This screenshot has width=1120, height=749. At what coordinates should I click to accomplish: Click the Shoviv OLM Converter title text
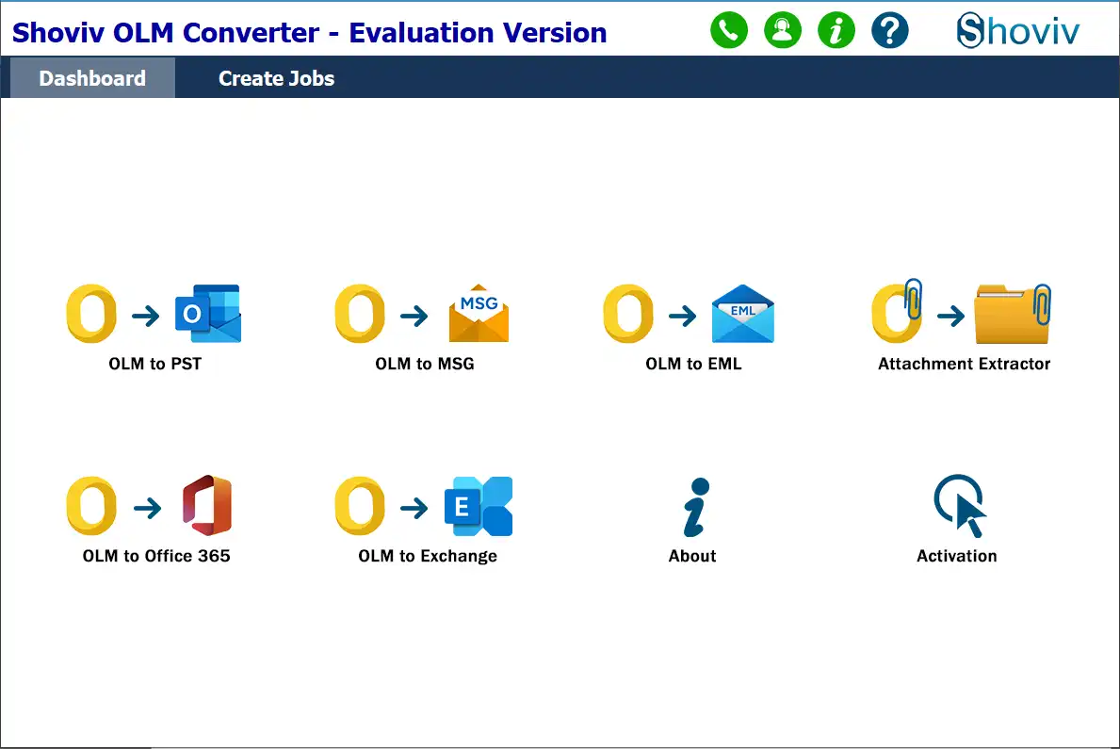309,33
